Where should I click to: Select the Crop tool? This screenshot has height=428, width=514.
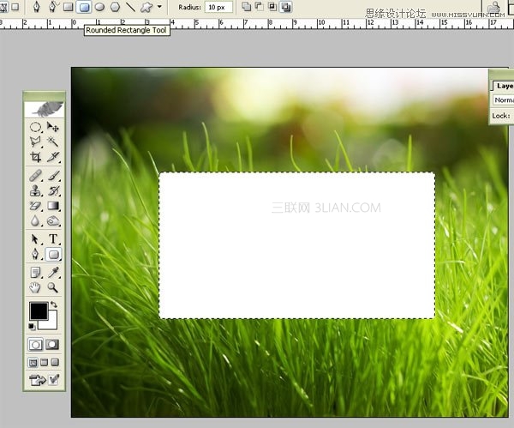point(36,157)
